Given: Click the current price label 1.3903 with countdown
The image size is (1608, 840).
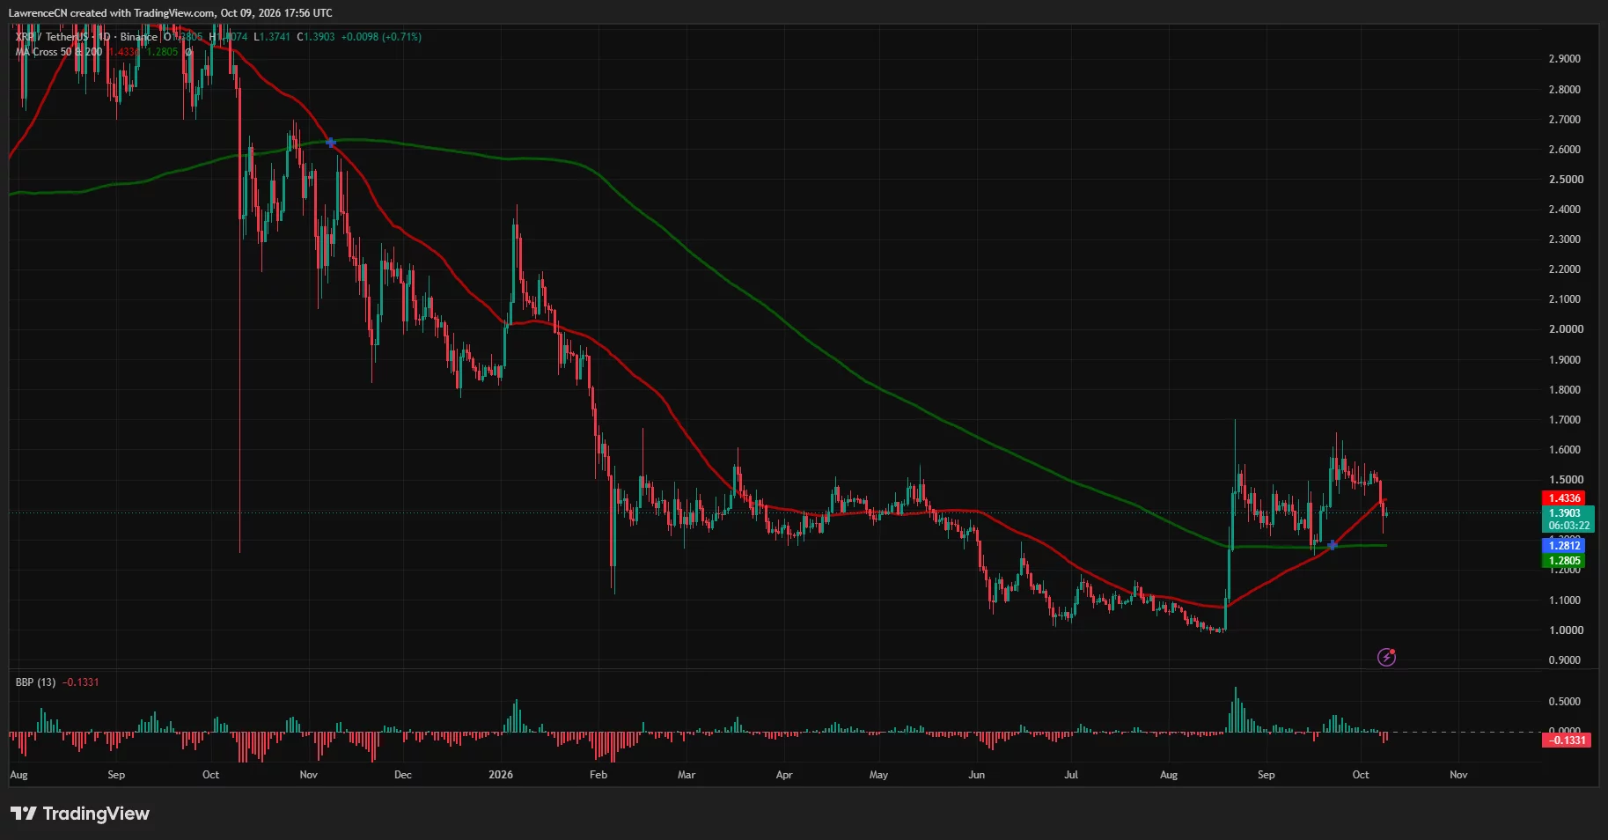Looking at the screenshot, I should tap(1569, 519).
